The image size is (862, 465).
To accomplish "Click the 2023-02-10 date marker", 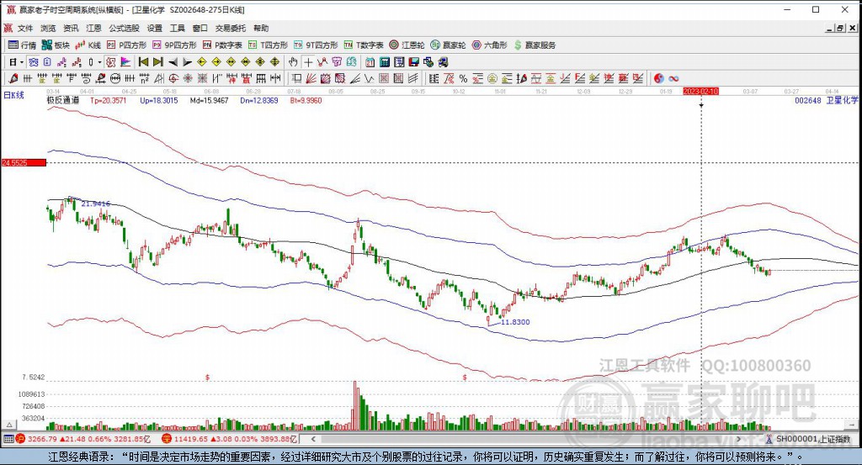I will coord(700,91).
